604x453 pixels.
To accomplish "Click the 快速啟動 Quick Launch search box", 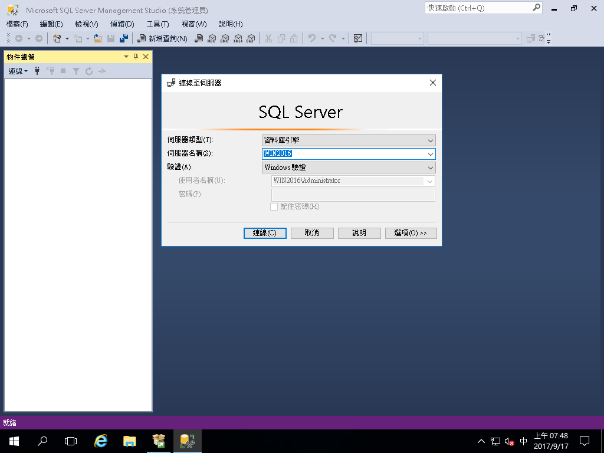I will (x=484, y=8).
